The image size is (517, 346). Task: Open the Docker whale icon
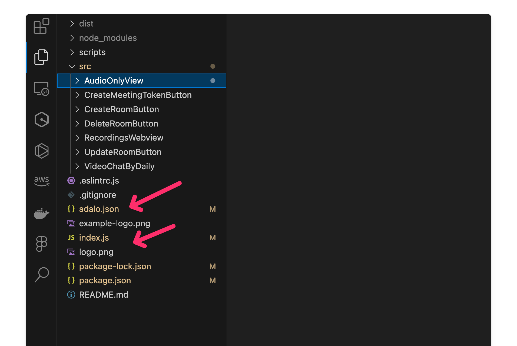click(41, 213)
